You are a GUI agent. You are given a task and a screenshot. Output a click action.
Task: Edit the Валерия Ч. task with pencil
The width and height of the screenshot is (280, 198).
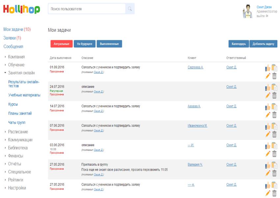268,173
